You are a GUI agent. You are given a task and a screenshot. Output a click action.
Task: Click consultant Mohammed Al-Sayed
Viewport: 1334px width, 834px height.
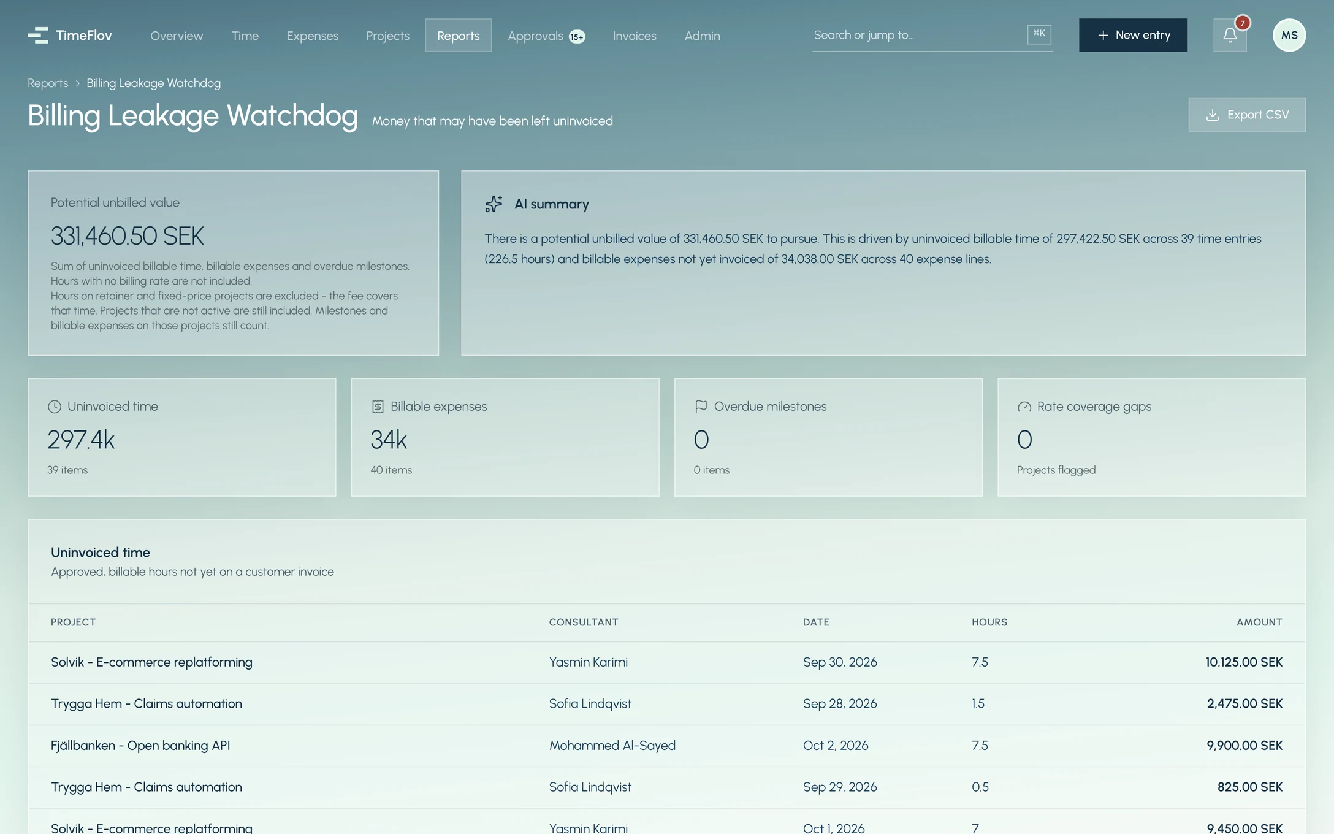[612, 746]
